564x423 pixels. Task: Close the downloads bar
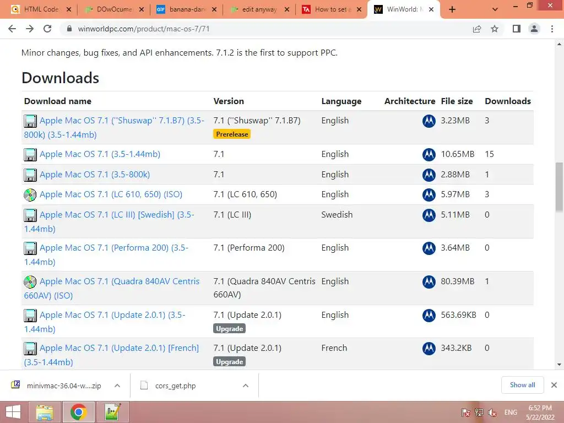tap(554, 385)
